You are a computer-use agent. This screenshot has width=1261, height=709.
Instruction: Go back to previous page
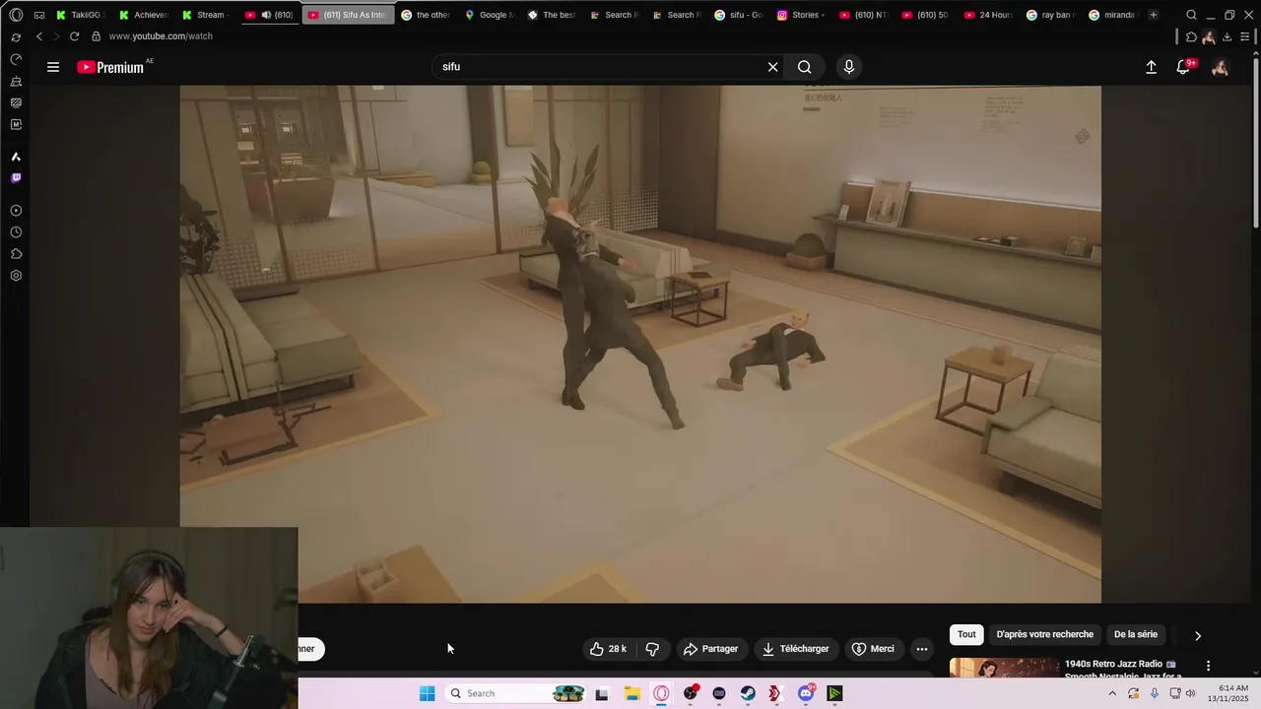39,36
